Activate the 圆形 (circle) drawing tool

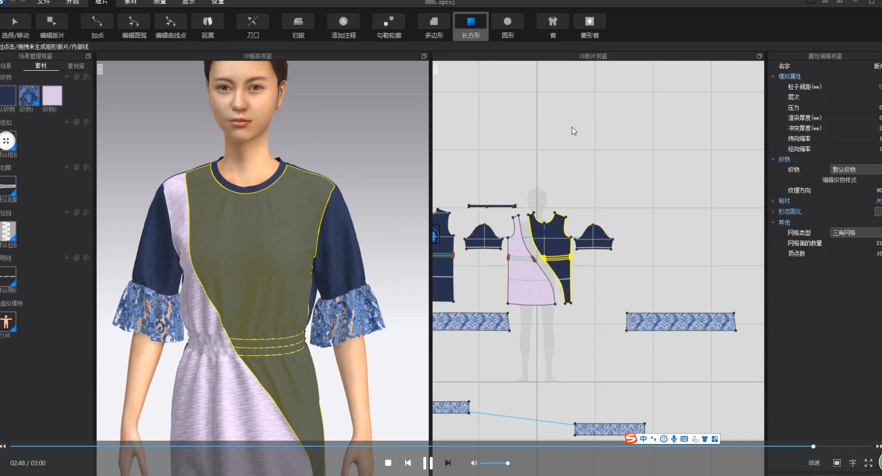click(x=507, y=26)
